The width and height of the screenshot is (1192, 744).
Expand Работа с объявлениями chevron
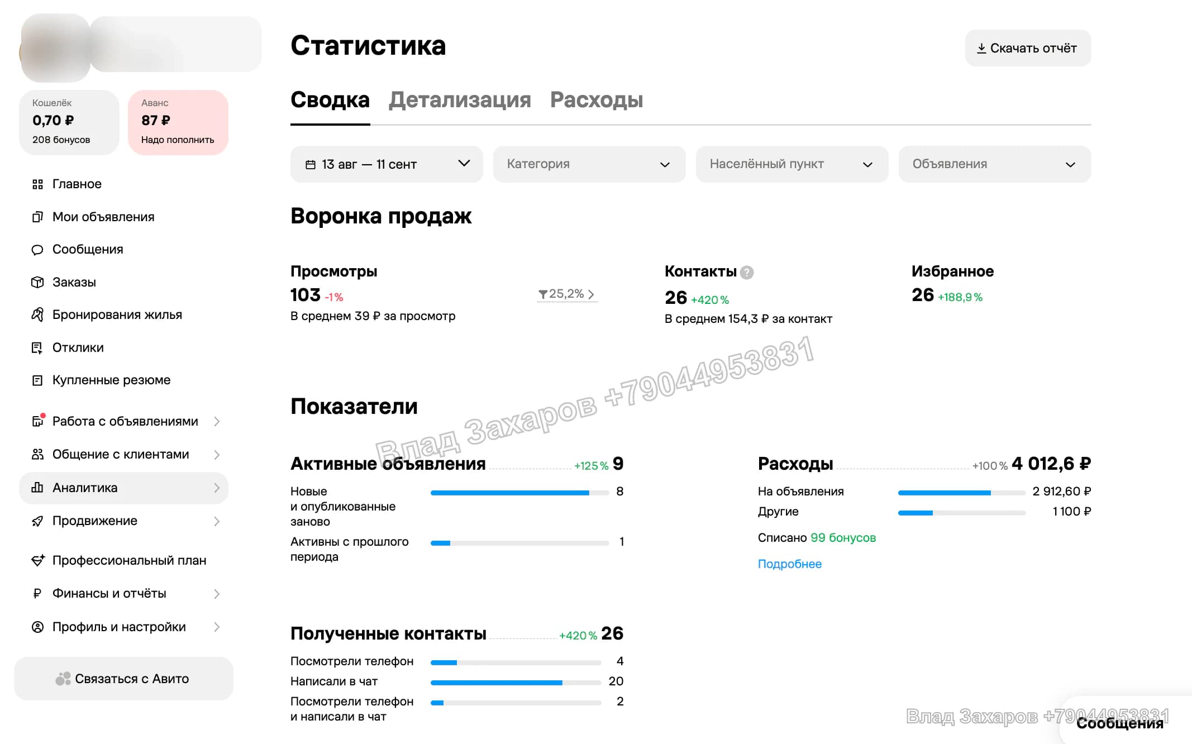pos(217,421)
